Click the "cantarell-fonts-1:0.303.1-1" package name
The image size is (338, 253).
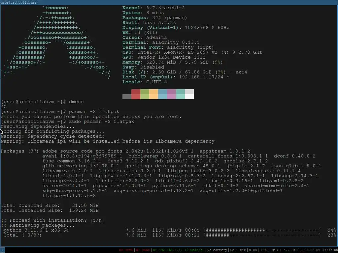(x=228, y=156)
